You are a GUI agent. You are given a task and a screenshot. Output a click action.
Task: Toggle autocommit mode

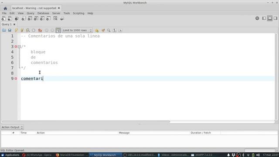coord(58,30)
